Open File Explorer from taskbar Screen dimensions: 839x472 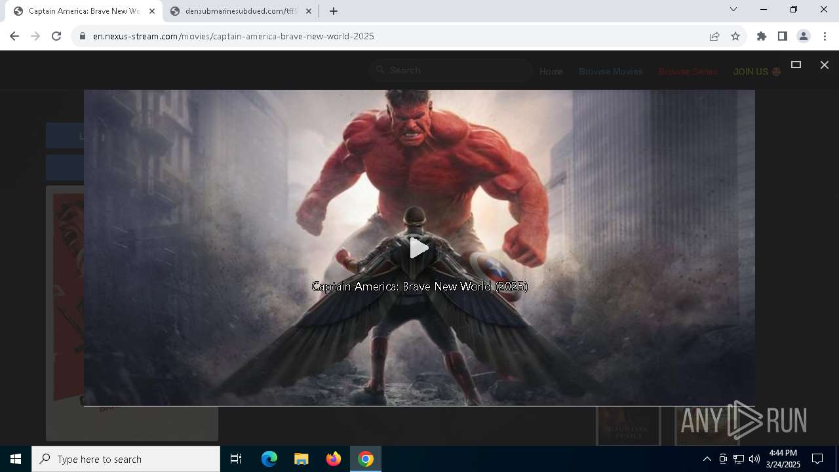pos(302,459)
